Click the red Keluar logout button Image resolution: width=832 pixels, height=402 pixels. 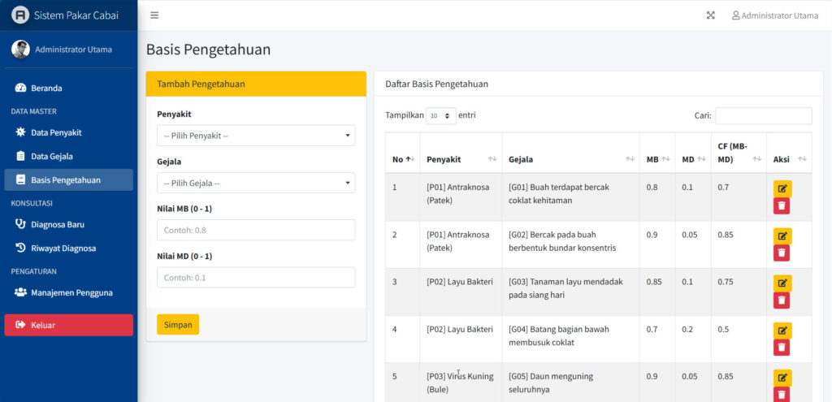pos(69,325)
